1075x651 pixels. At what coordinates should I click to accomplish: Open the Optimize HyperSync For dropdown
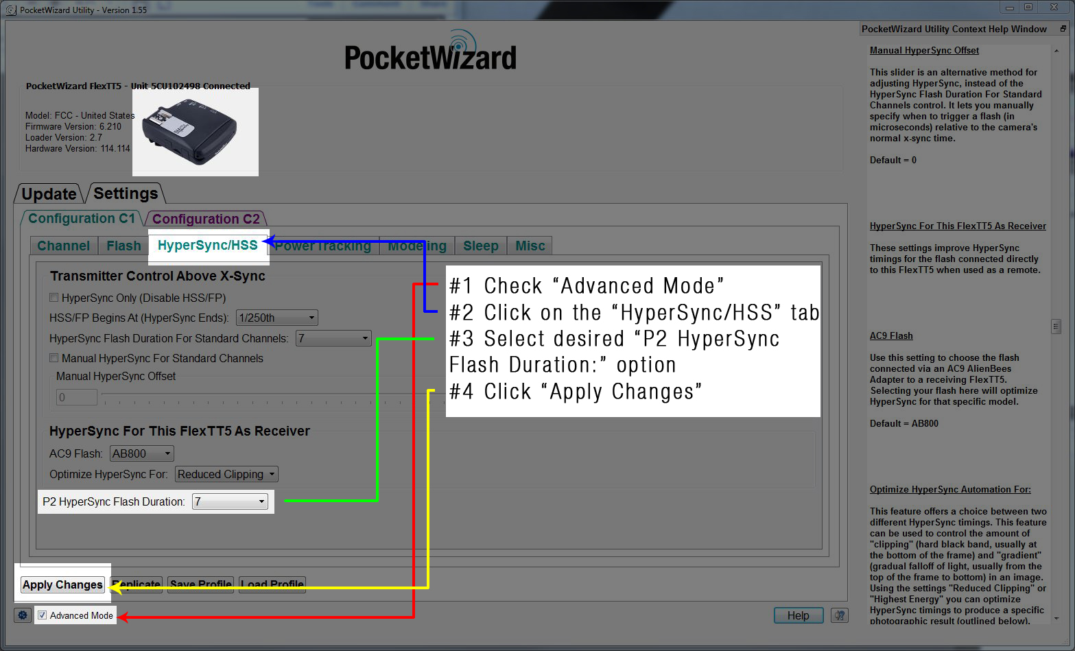[226, 474]
